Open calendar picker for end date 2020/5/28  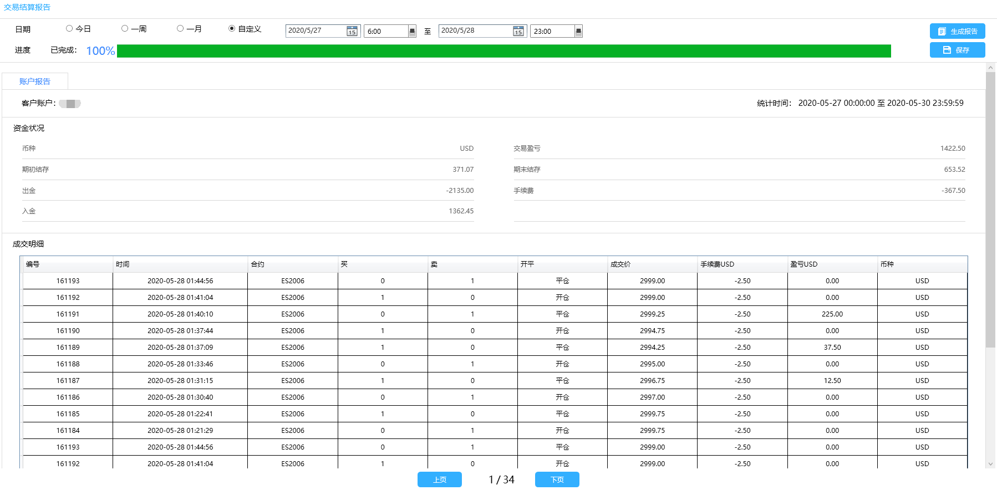[518, 32]
